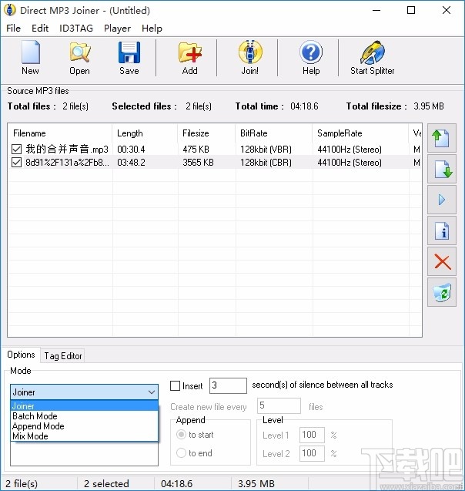Sort by the Filesize column header
The width and height of the screenshot is (465, 491).
tap(206, 133)
